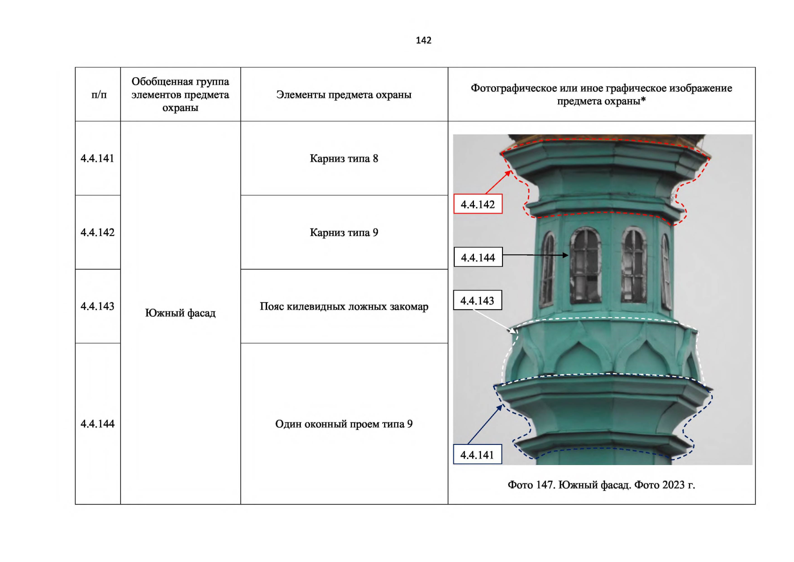The height and width of the screenshot is (562, 794).
Task: Click the red 4.4.142 callout label in the photo
Action: (x=478, y=204)
